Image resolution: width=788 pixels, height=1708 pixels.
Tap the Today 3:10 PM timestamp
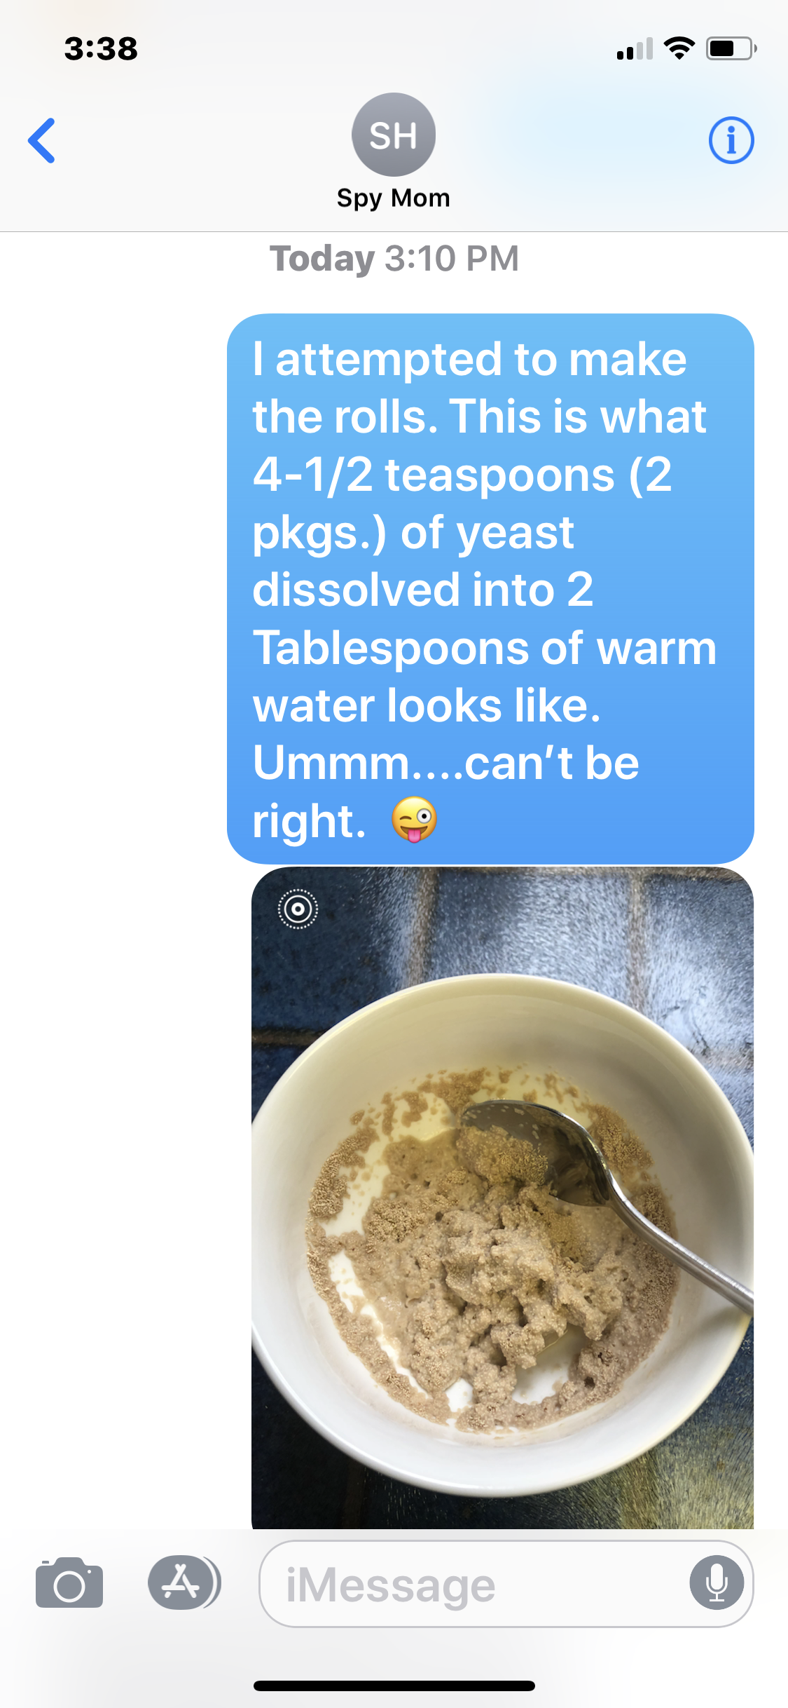point(394,259)
